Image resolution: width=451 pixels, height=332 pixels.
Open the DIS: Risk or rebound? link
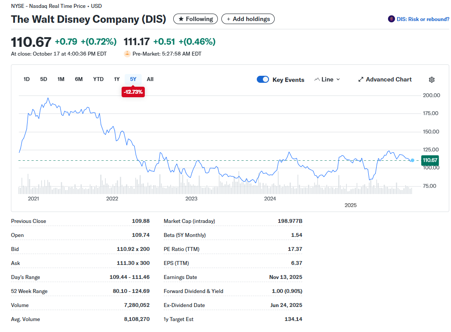(x=423, y=19)
